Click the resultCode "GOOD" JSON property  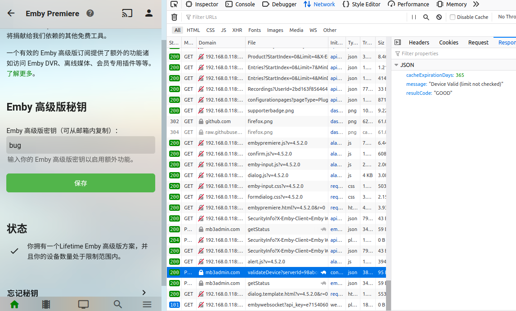coord(429,93)
